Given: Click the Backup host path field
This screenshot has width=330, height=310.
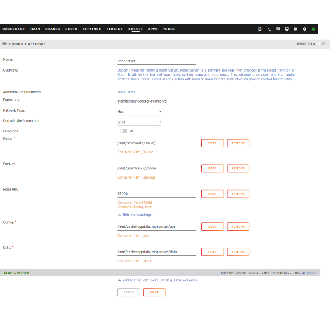Looking at the screenshot, I should [157, 169].
